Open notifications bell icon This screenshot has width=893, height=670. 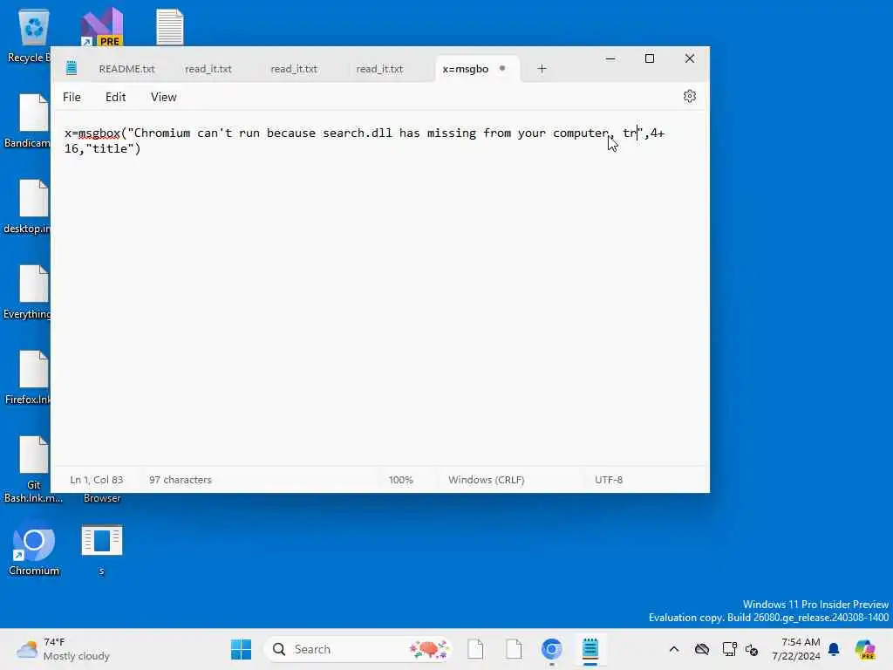click(834, 649)
